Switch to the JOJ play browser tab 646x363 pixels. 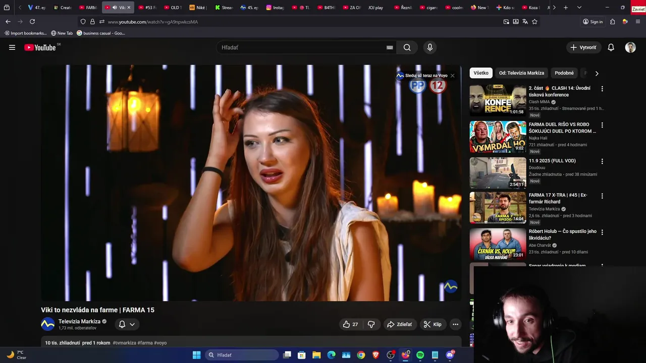click(376, 8)
